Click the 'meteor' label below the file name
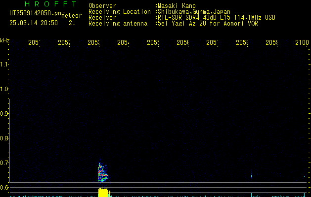The height and width of the screenshot is (197, 311). [72, 16]
